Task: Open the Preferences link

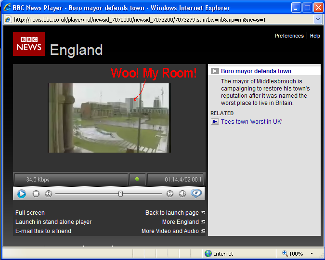Action: (x=289, y=36)
